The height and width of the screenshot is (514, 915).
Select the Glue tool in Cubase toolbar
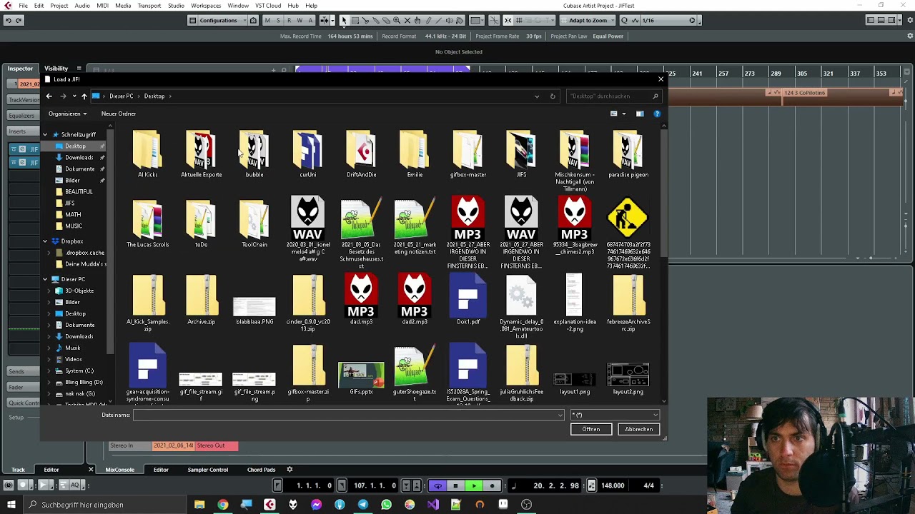tap(376, 20)
